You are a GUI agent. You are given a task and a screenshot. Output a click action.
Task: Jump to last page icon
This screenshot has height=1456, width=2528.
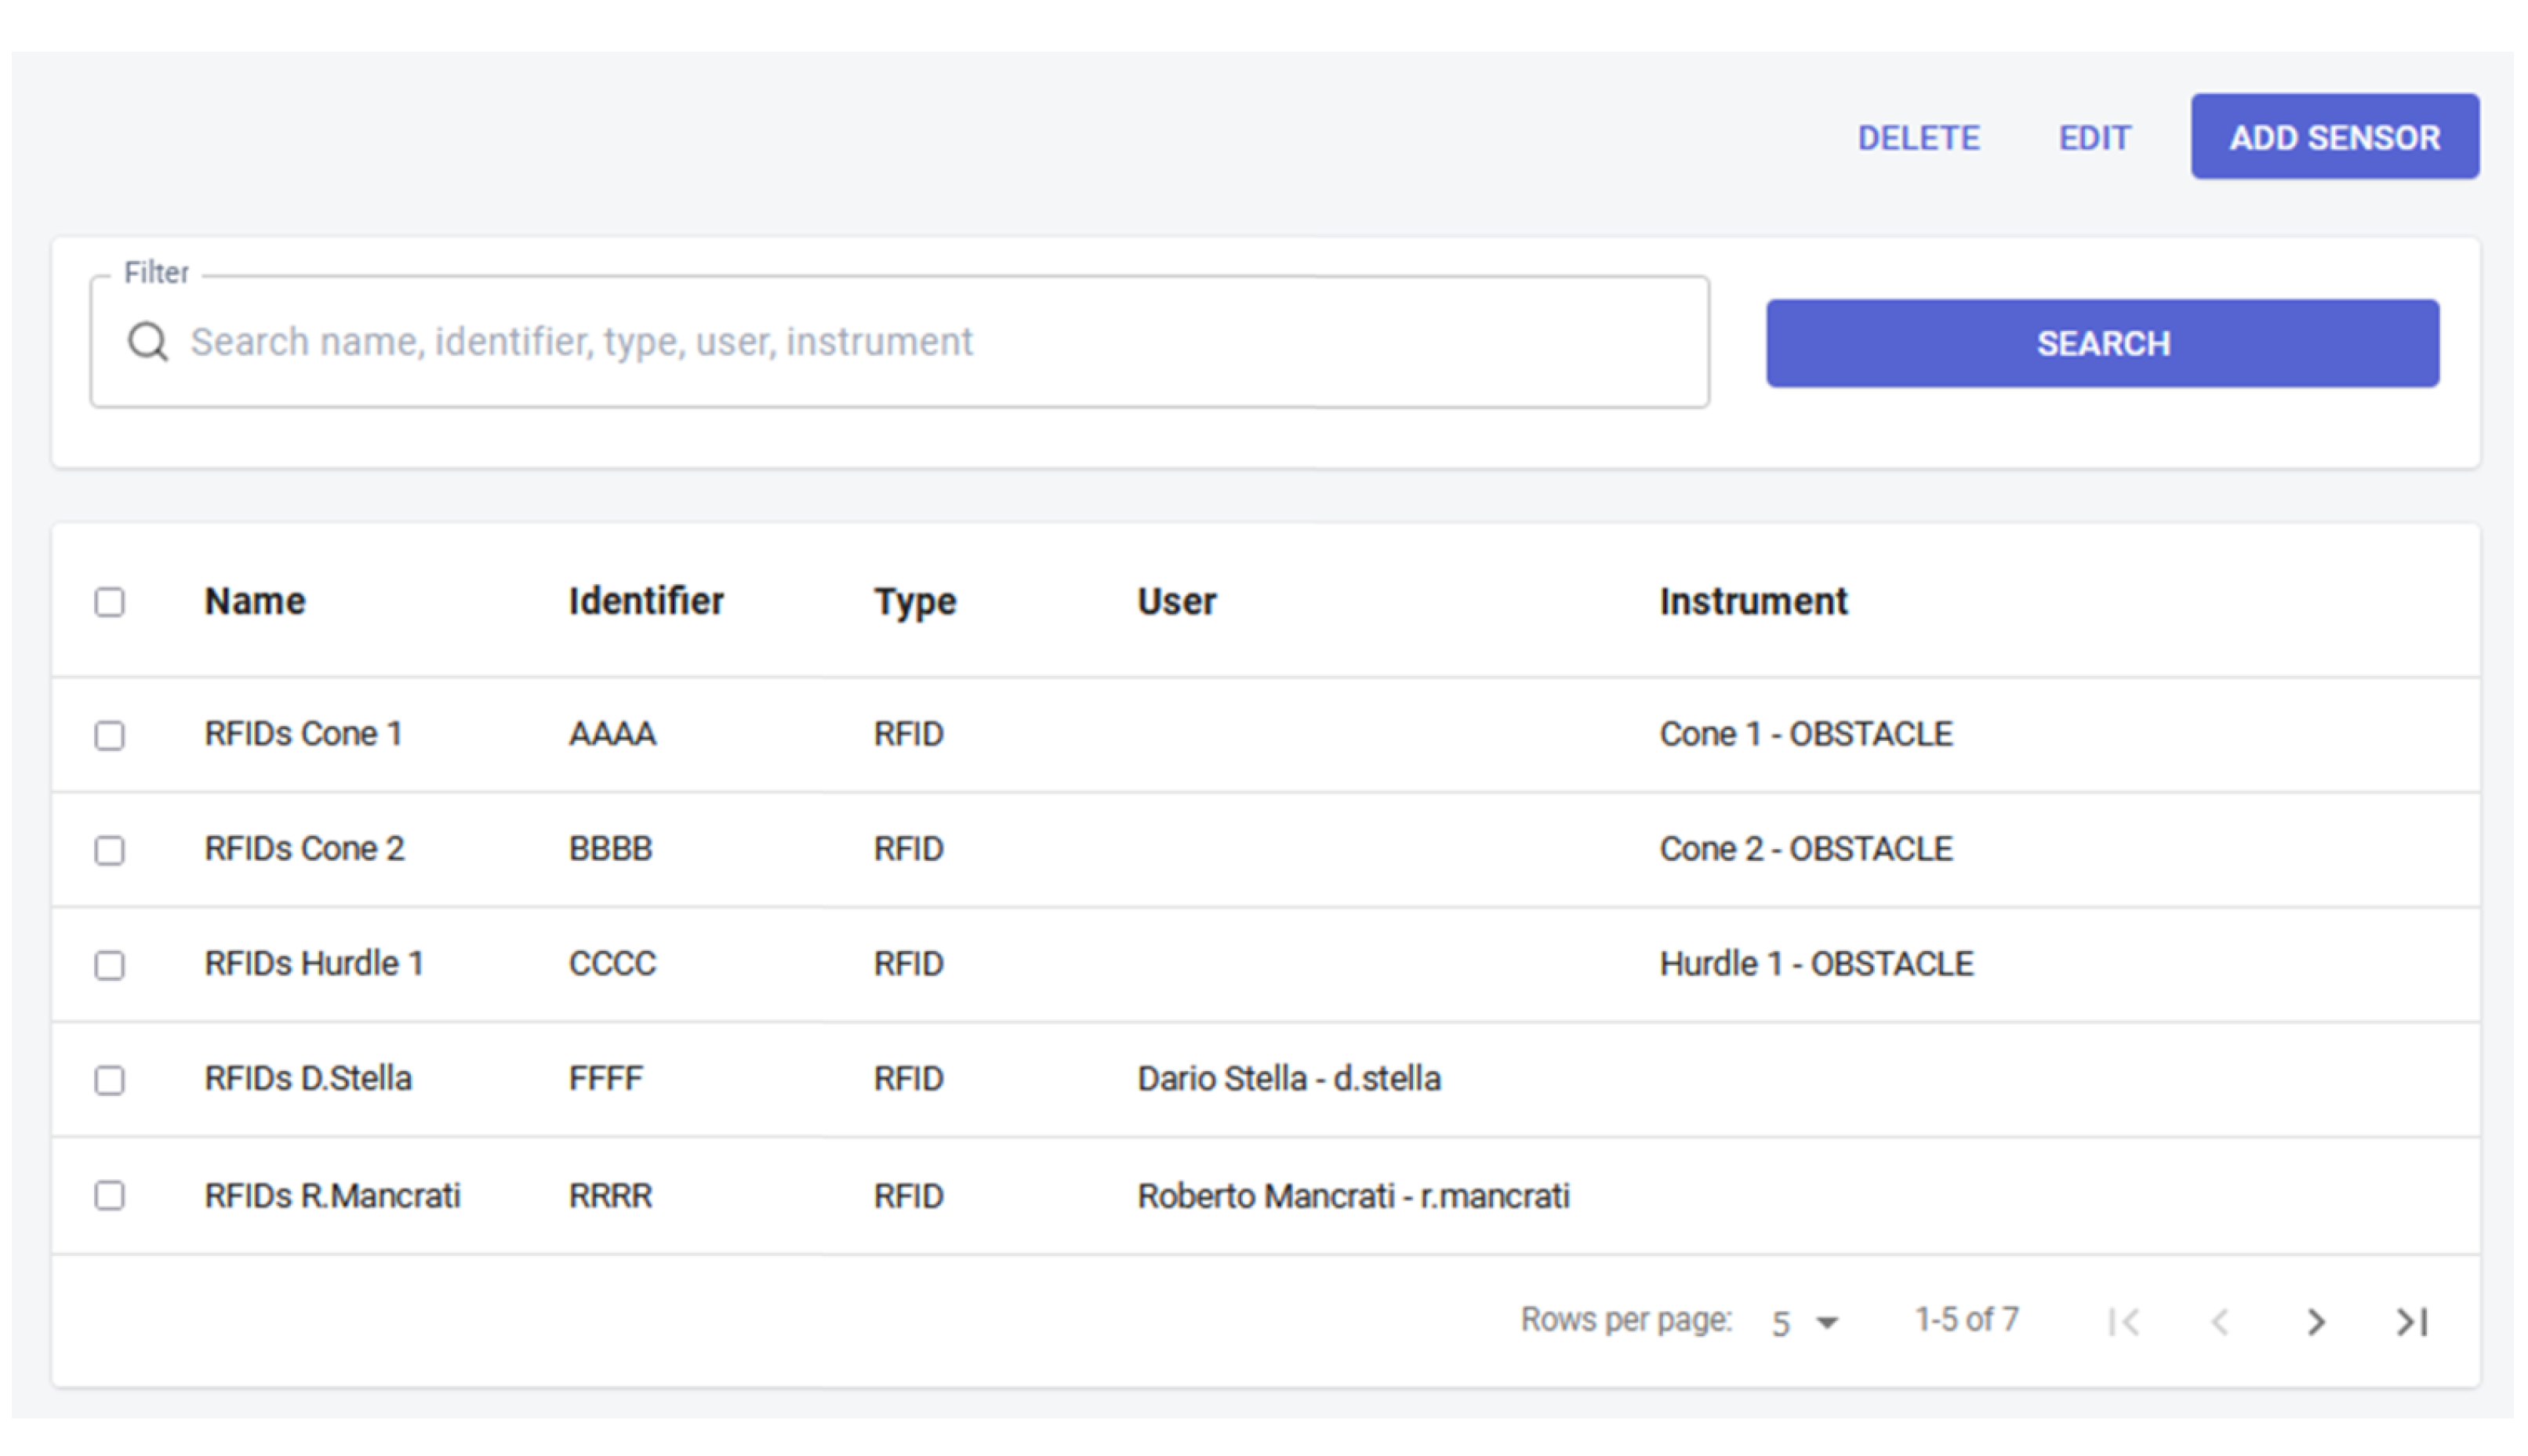tap(2411, 1322)
